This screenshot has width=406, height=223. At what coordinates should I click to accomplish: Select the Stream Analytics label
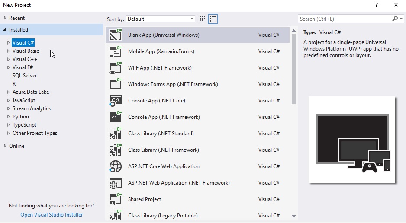pos(32,108)
